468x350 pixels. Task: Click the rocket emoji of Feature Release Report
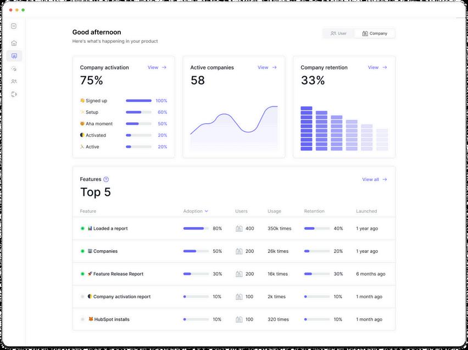[x=90, y=273]
